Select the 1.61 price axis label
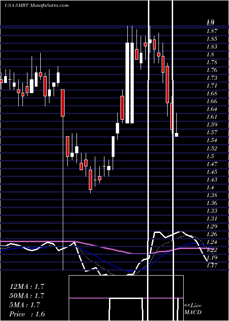Image resolution: width=229 pixels, height=321 pixels. click(x=213, y=117)
